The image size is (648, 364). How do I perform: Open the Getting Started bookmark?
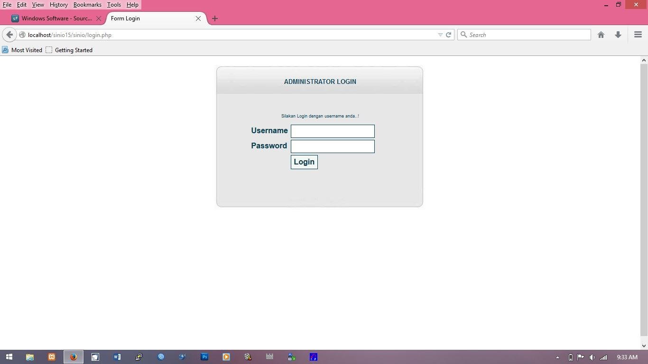click(x=69, y=50)
